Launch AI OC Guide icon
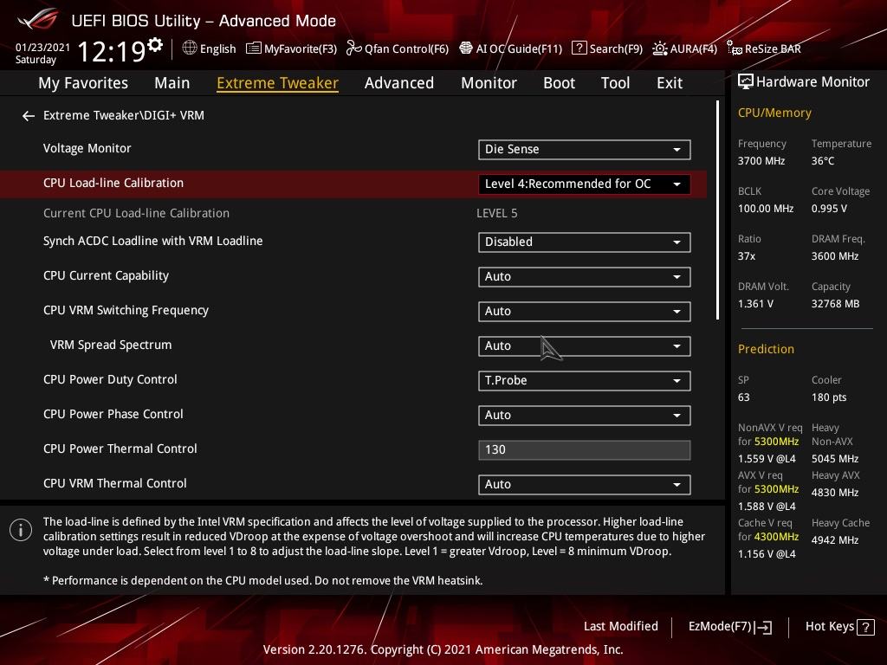Viewport: 887px width, 665px height. [x=465, y=48]
